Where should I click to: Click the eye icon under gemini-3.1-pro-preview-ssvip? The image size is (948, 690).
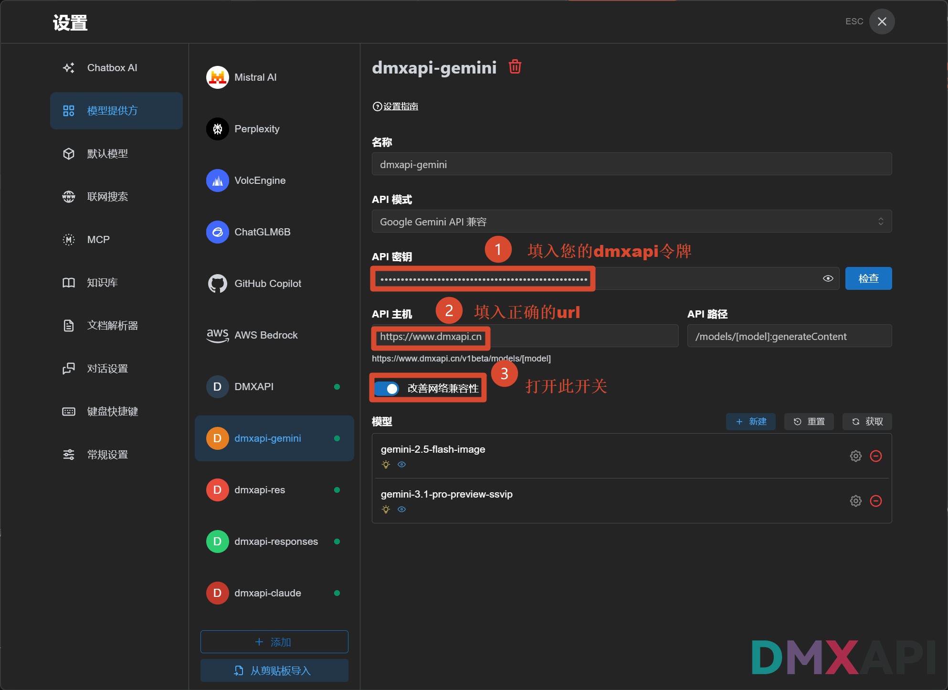[x=402, y=510]
